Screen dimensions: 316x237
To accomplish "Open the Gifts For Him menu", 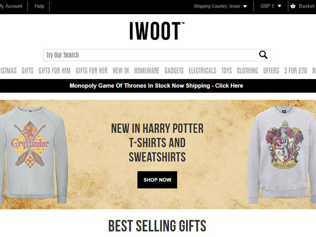I will pyautogui.click(x=55, y=71).
